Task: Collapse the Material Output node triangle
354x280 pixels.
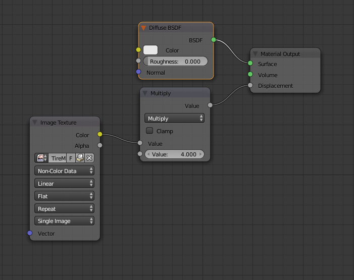Action: coord(255,54)
